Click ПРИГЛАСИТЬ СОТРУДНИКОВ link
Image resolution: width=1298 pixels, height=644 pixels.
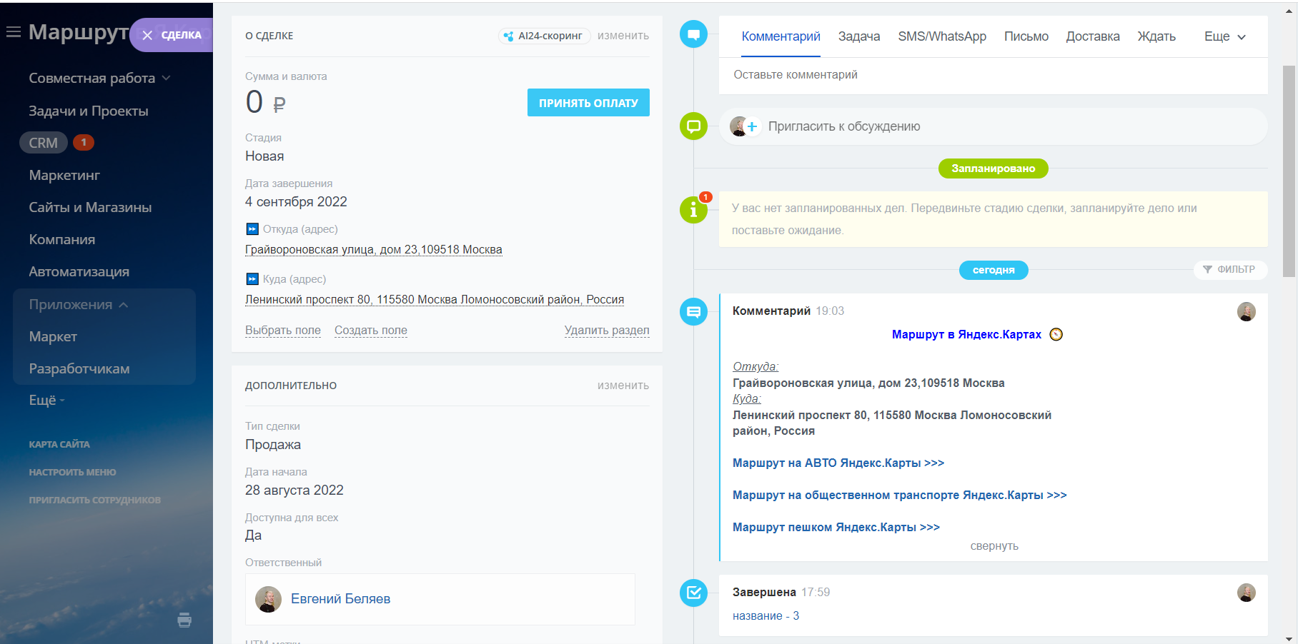95,500
